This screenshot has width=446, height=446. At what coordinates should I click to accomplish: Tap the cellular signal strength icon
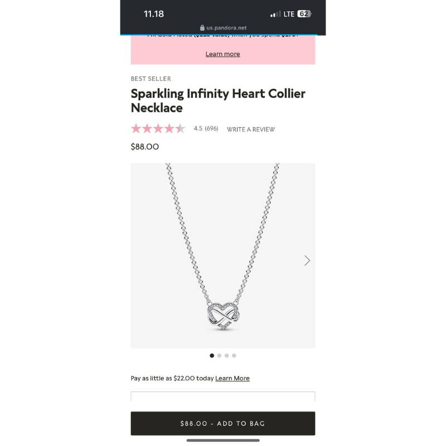coord(275,14)
